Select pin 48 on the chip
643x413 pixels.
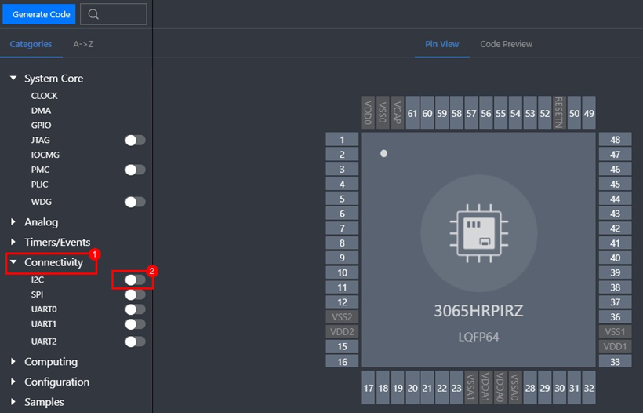click(615, 140)
